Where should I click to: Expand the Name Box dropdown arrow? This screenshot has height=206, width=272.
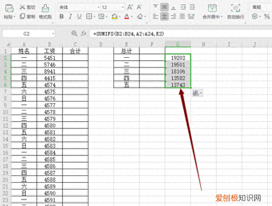(53, 34)
